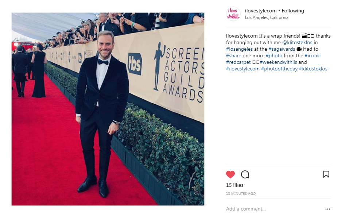Open the #losangeles hashtag
338x216 pixels.
(x=239, y=49)
